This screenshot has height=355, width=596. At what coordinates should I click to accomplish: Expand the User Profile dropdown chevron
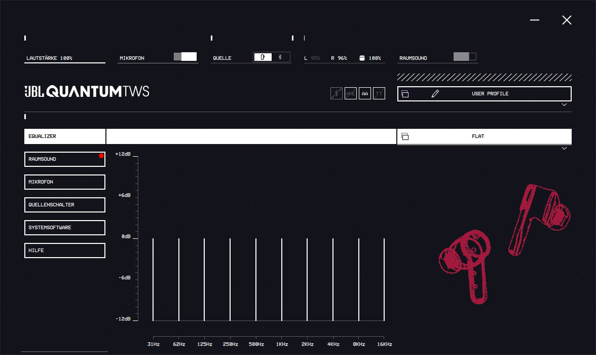[x=565, y=104]
